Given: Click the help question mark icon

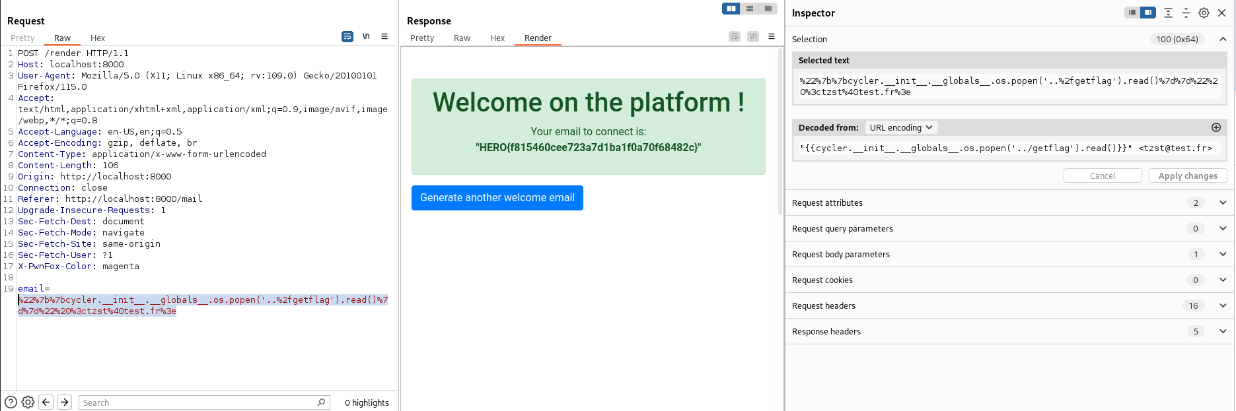Looking at the screenshot, I should (x=11, y=402).
